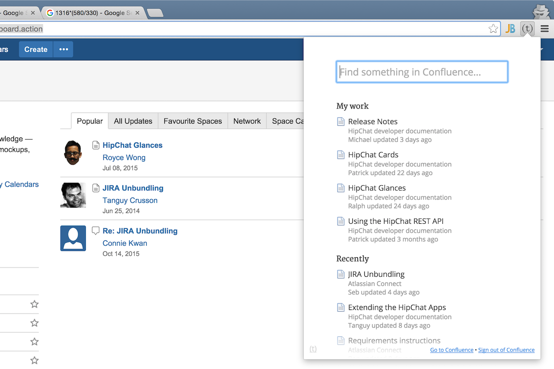Click comment icon beside Re: JIRA Unbundling

(96, 231)
